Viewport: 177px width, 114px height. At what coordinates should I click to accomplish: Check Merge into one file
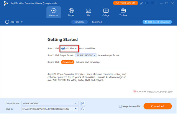click(x=120, y=106)
